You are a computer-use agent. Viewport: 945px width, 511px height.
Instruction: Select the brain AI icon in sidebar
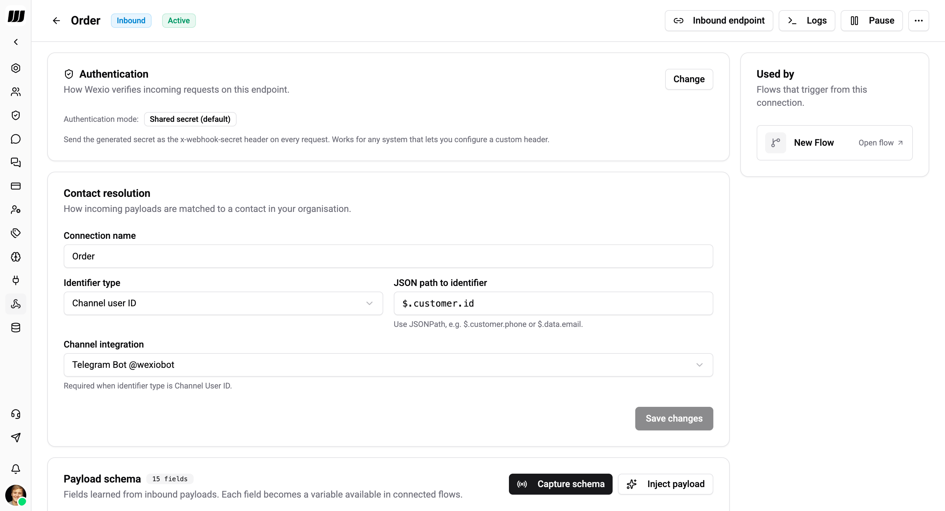tap(16, 257)
